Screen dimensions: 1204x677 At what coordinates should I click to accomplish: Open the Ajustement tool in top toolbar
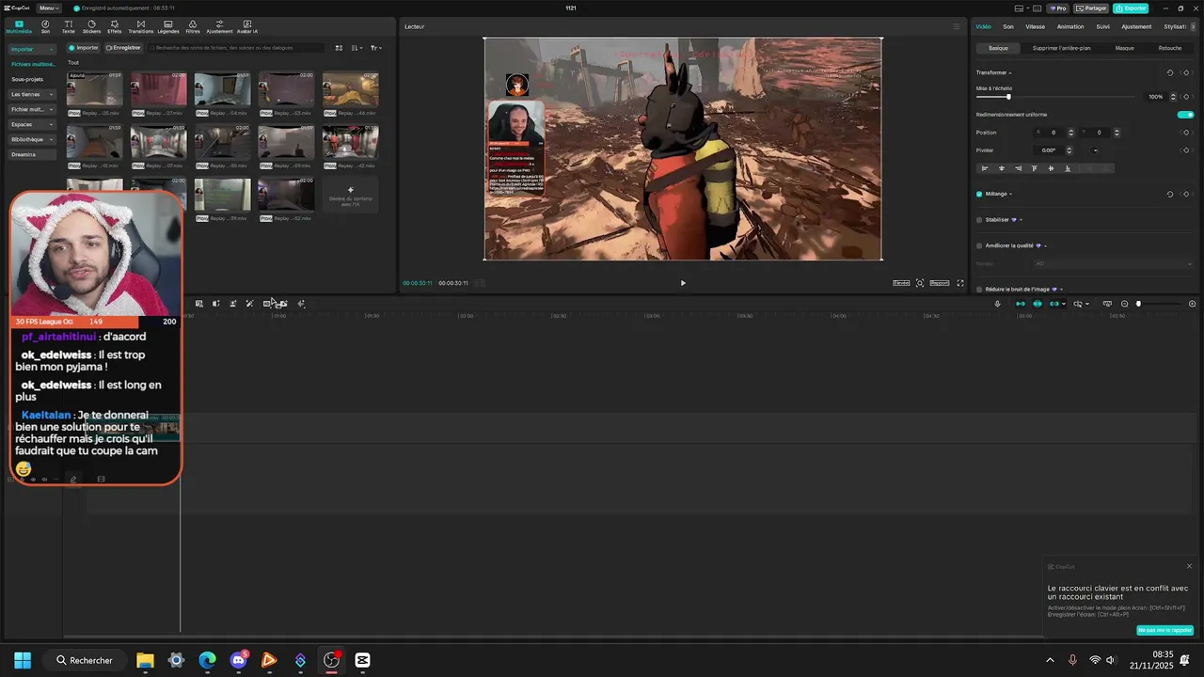pyautogui.click(x=219, y=26)
